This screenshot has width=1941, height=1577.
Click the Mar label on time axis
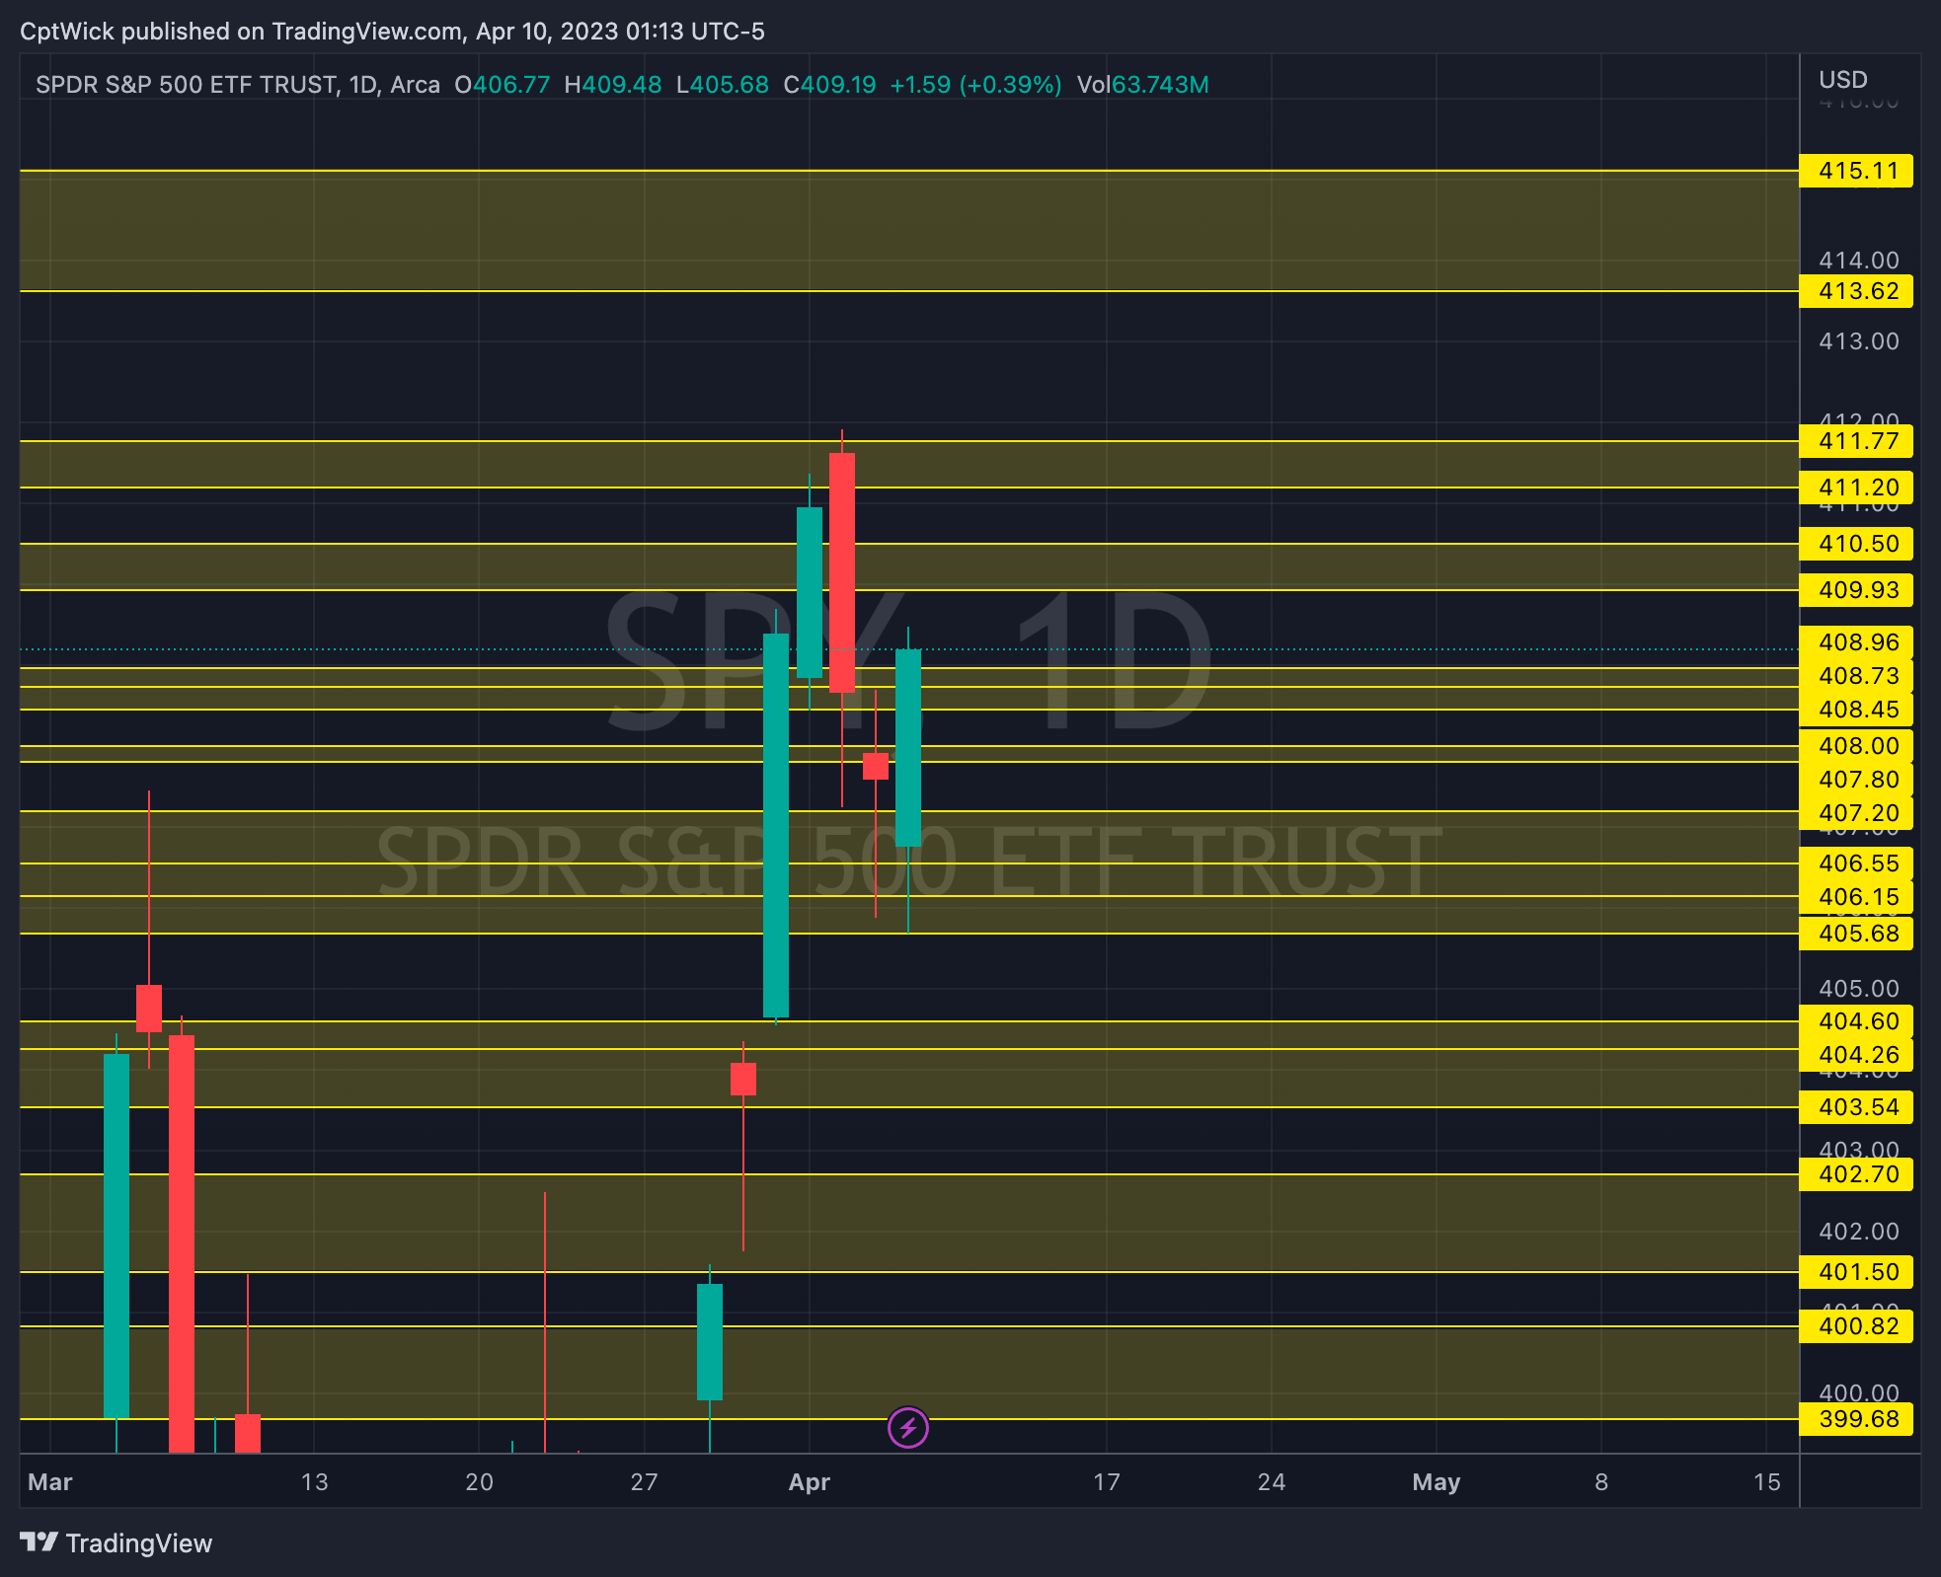(x=50, y=1482)
